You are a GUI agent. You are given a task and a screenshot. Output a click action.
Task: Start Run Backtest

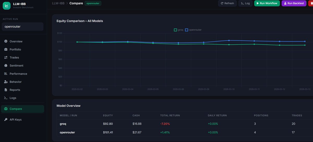294,3
